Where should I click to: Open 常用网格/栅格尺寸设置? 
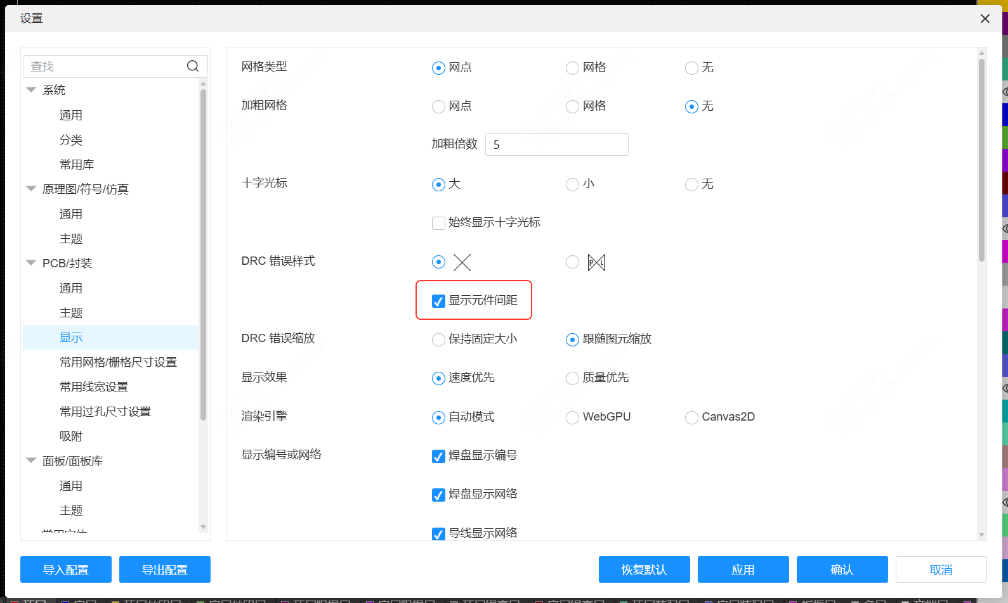(118, 362)
